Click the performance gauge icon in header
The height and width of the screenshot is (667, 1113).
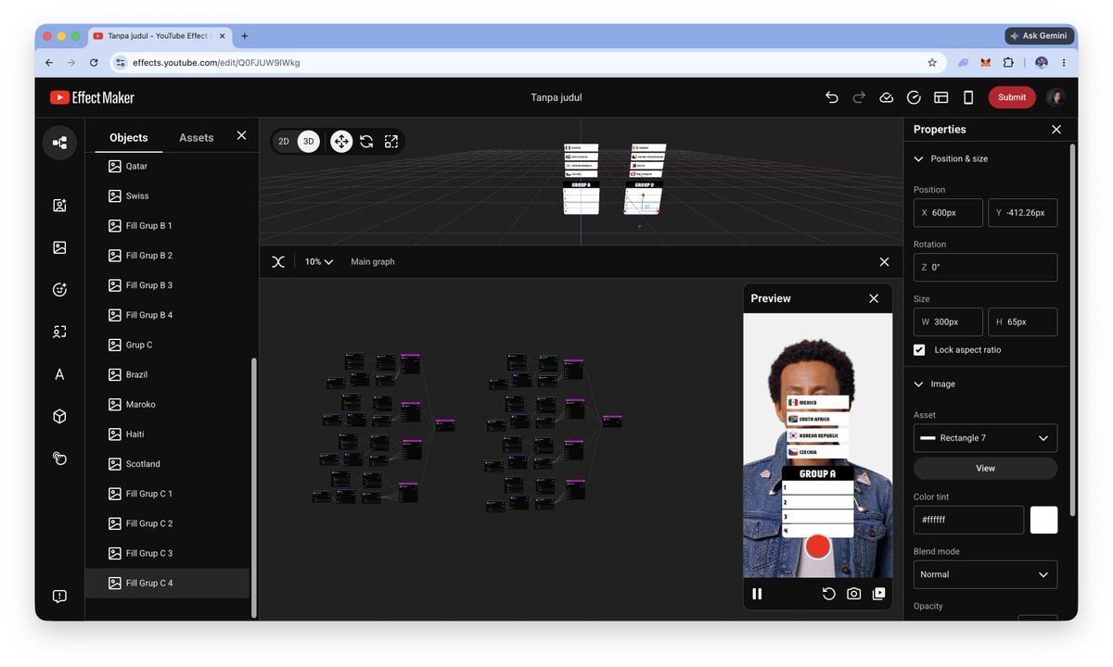point(914,97)
